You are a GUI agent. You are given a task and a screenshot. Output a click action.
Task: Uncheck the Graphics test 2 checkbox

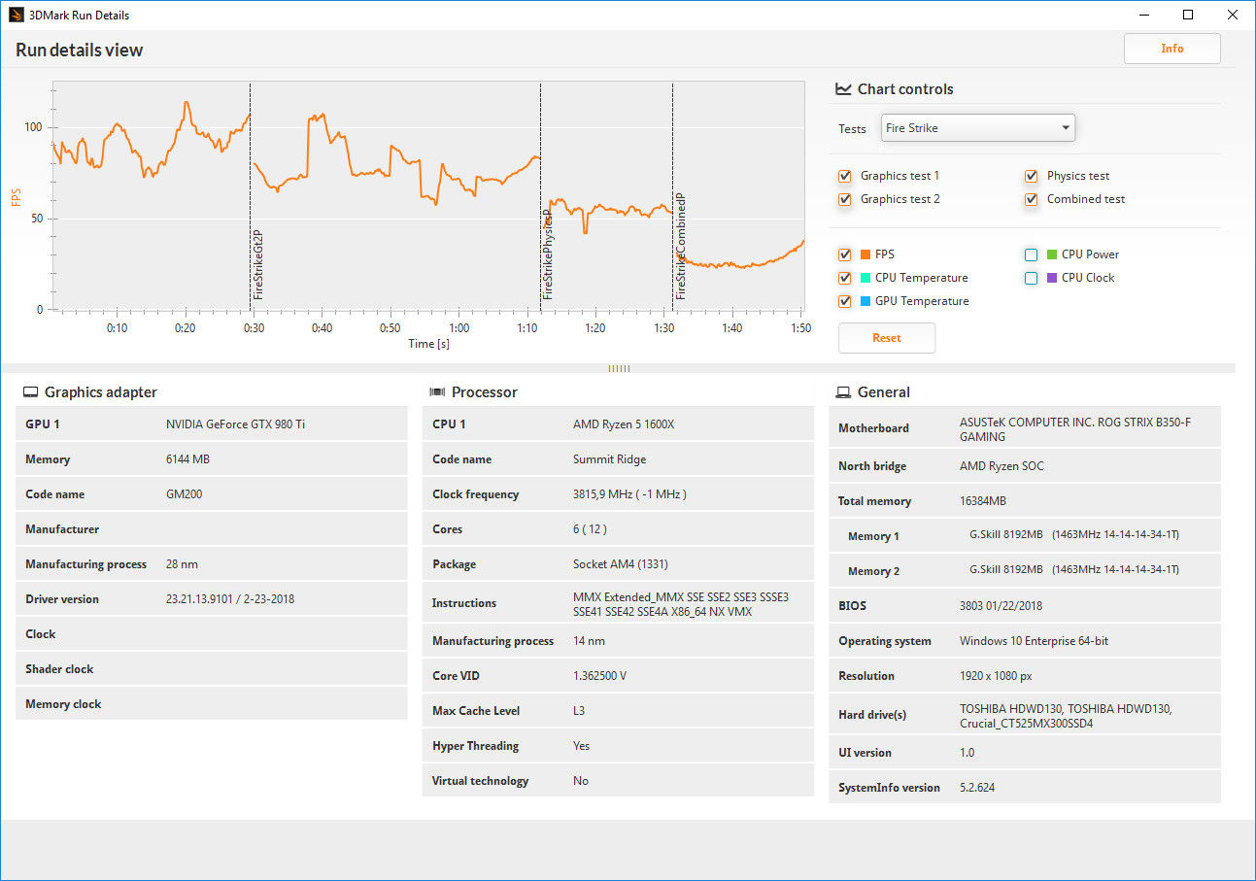pyautogui.click(x=845, y=200)
